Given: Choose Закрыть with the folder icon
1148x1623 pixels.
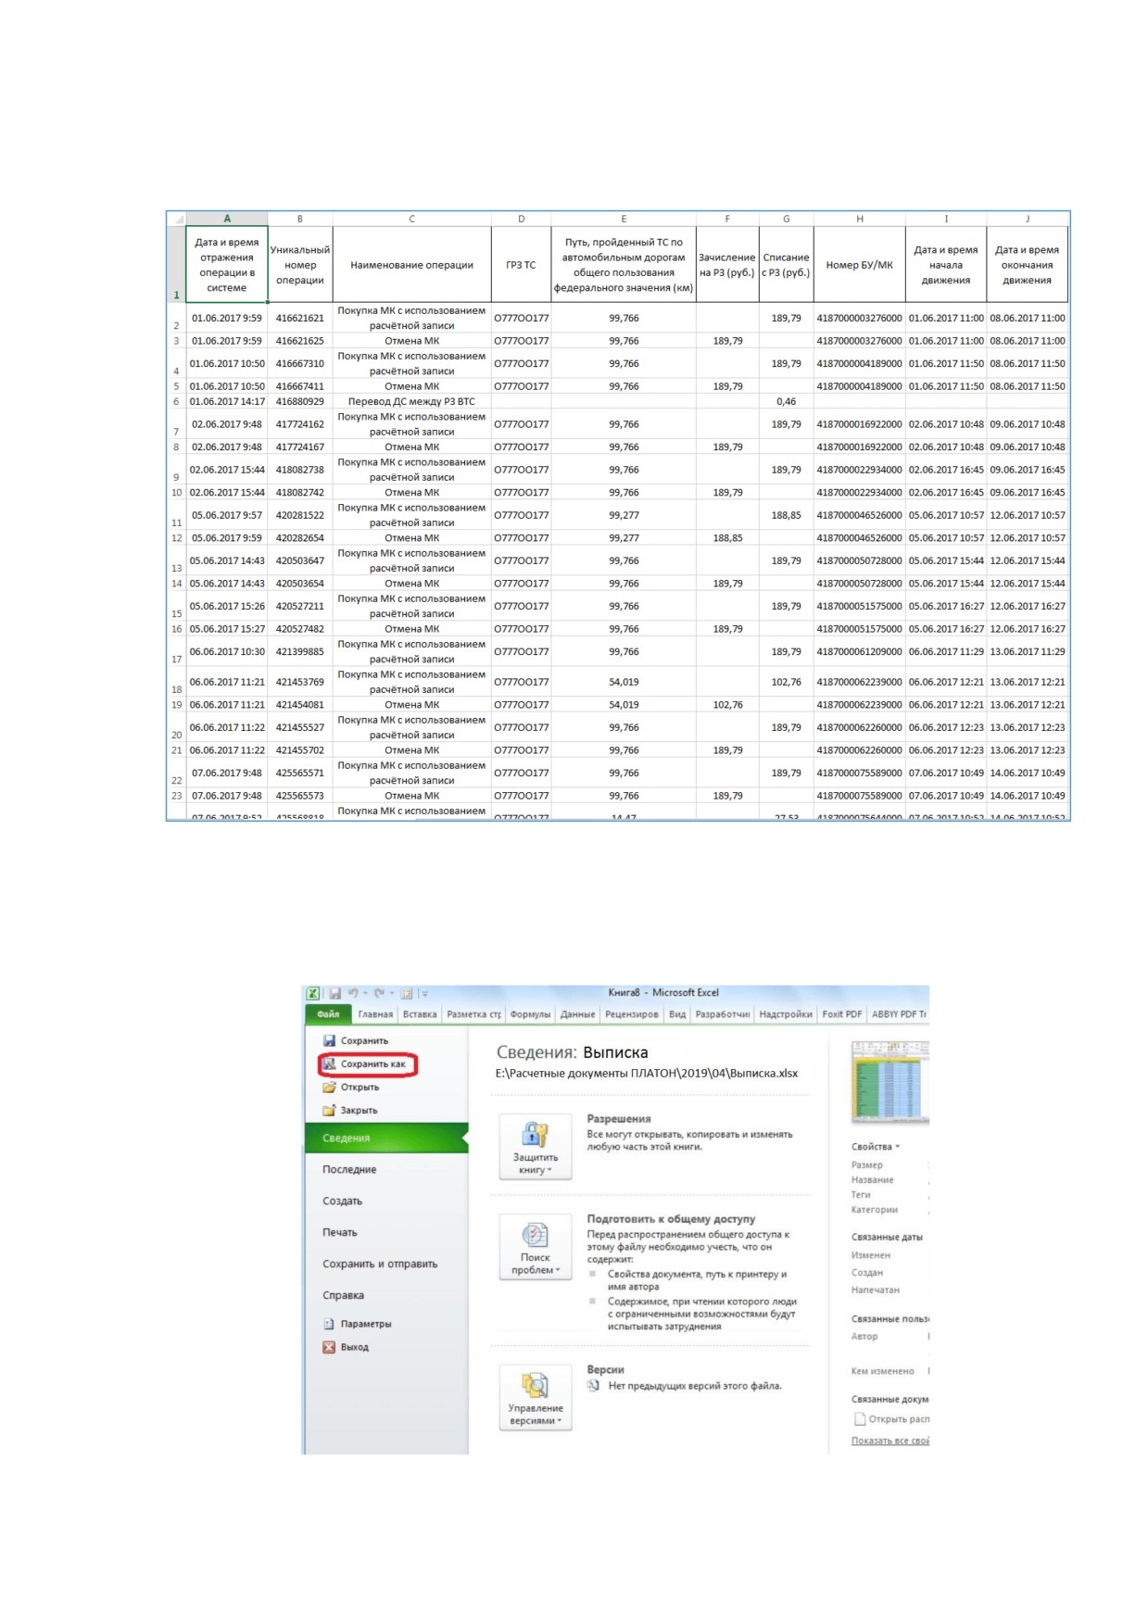Looking at the screenshot, I should click(x=350, y=1111).
